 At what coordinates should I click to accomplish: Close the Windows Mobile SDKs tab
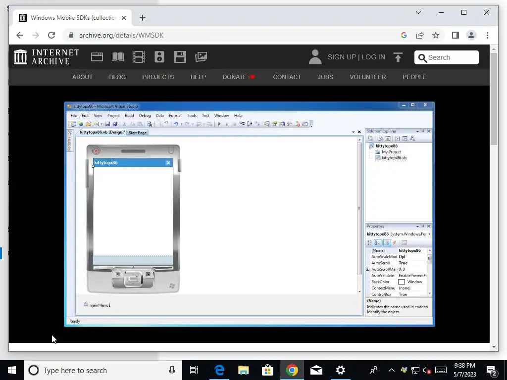123,18
